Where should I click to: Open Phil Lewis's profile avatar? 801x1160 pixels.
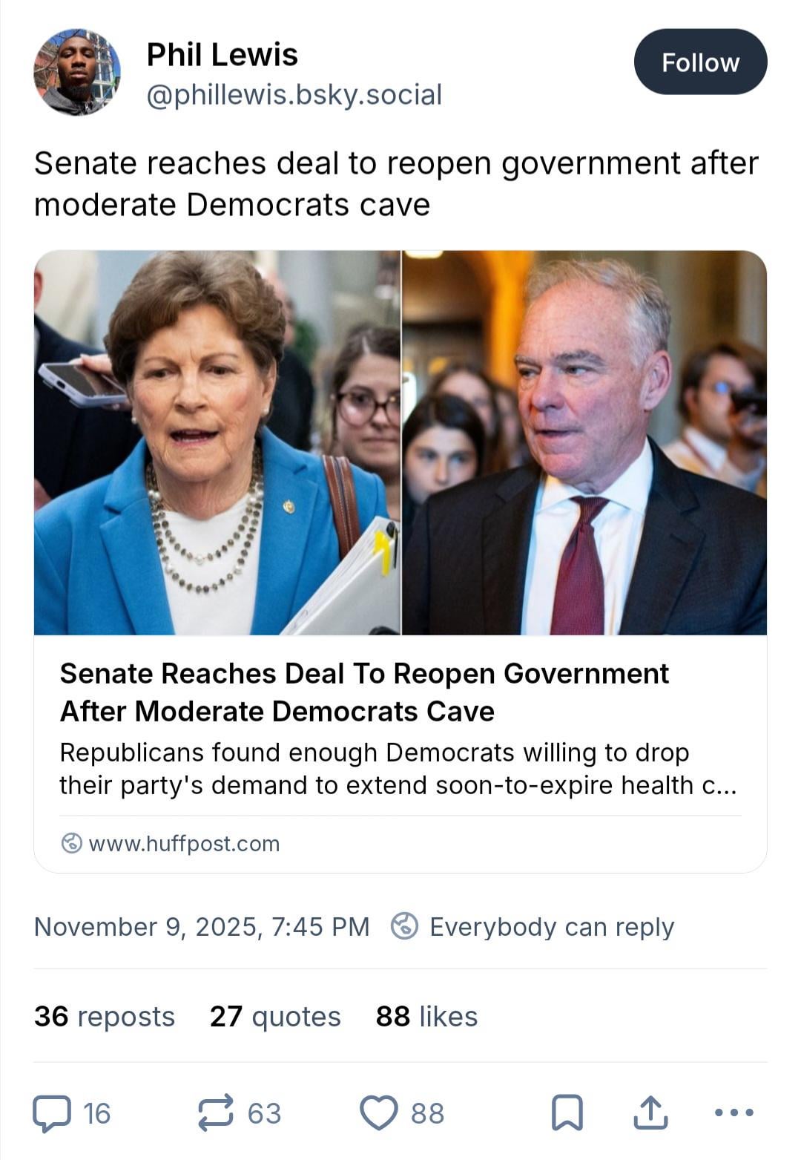[77, 72]
